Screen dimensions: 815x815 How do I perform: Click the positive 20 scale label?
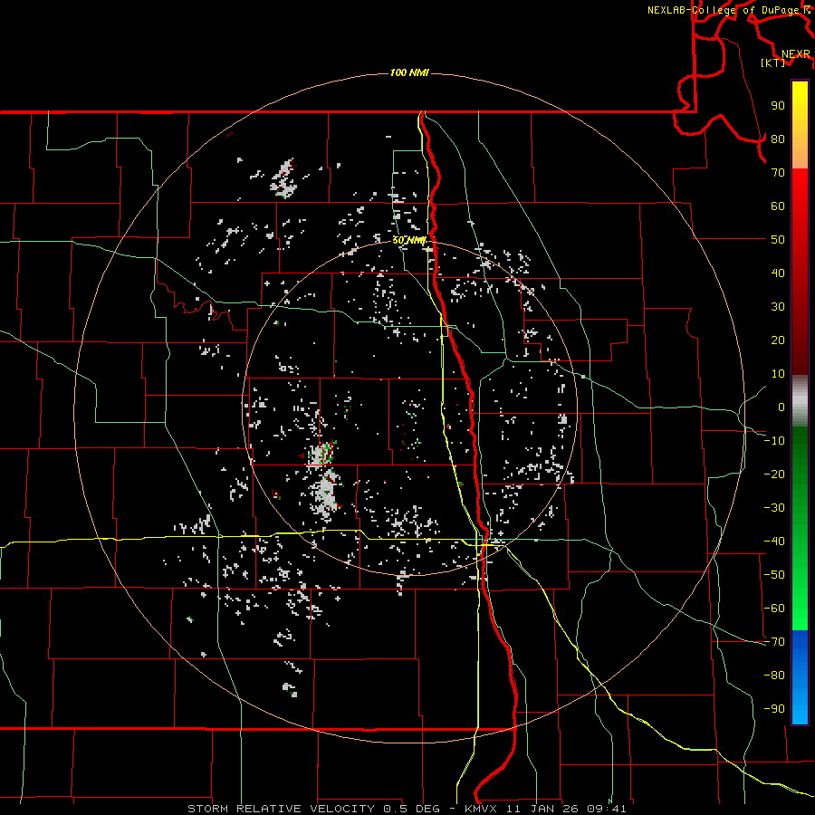pyautogui.click(x=778, y=340)
